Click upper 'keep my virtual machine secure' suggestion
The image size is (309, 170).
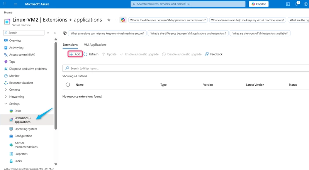click(x=248, y=20)
